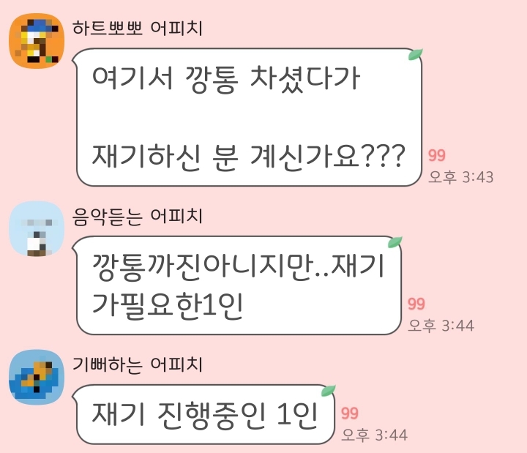This screenshot has height=453, width=527.
Task: Click the leaf icon on the first message bubble
Action: 416,54
